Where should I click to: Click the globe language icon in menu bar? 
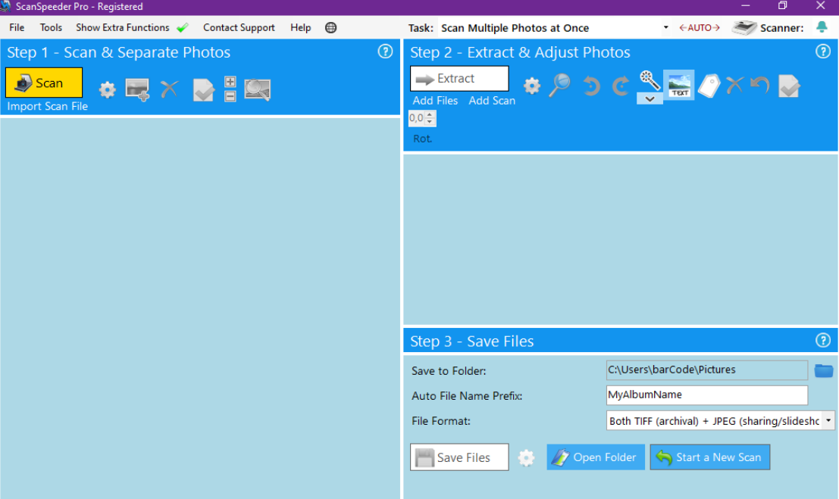click(x=330, y=28)
